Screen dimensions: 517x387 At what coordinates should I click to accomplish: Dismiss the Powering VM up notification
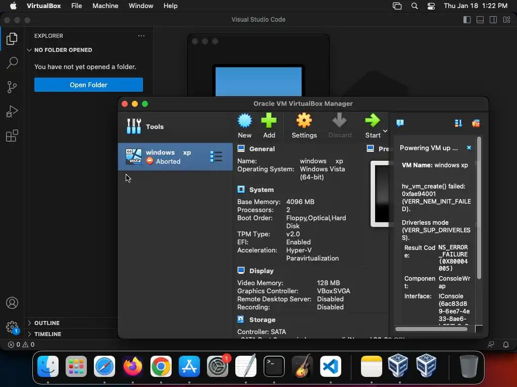point(469,148)
